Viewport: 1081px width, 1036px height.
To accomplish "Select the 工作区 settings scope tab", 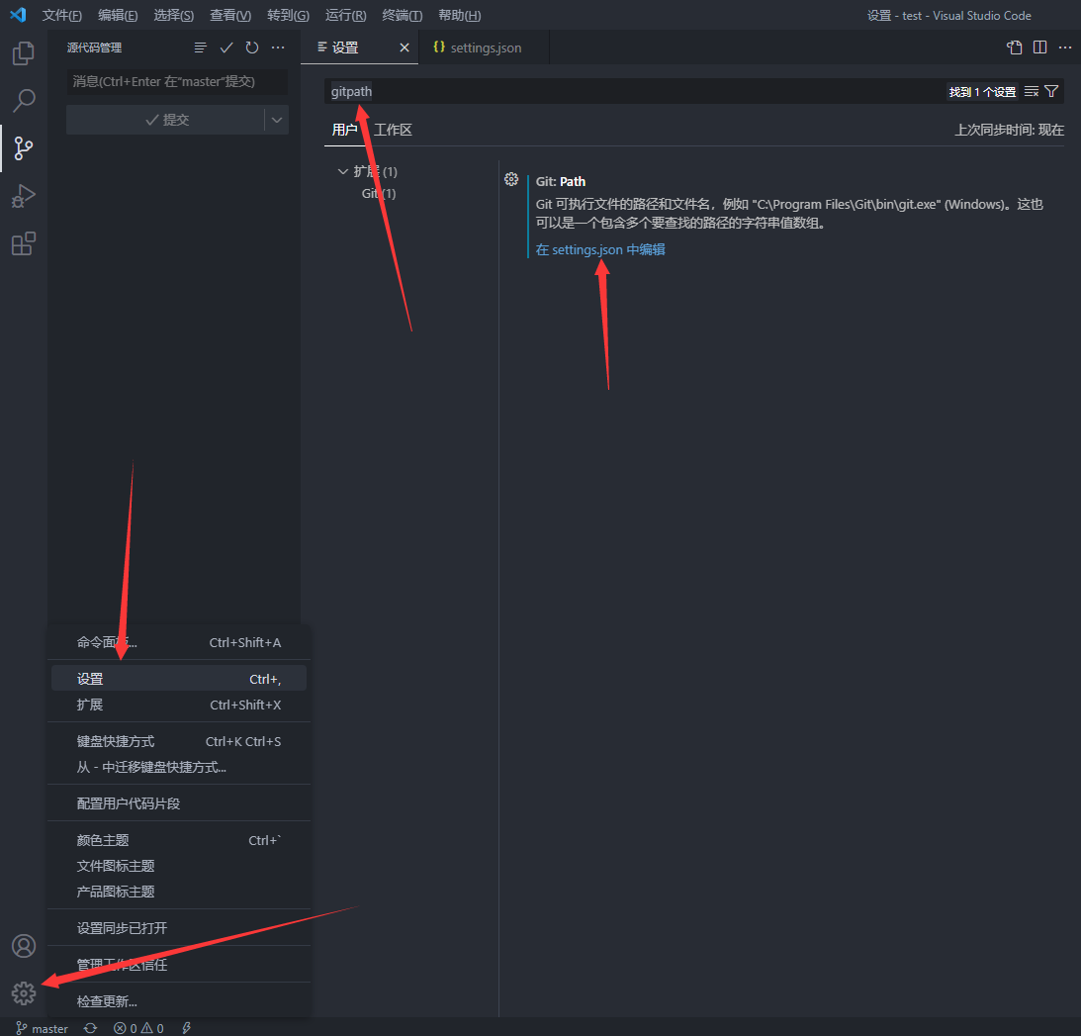I will 393,130.
